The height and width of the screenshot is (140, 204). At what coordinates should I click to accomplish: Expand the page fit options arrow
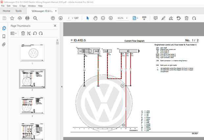pos(138,18)
